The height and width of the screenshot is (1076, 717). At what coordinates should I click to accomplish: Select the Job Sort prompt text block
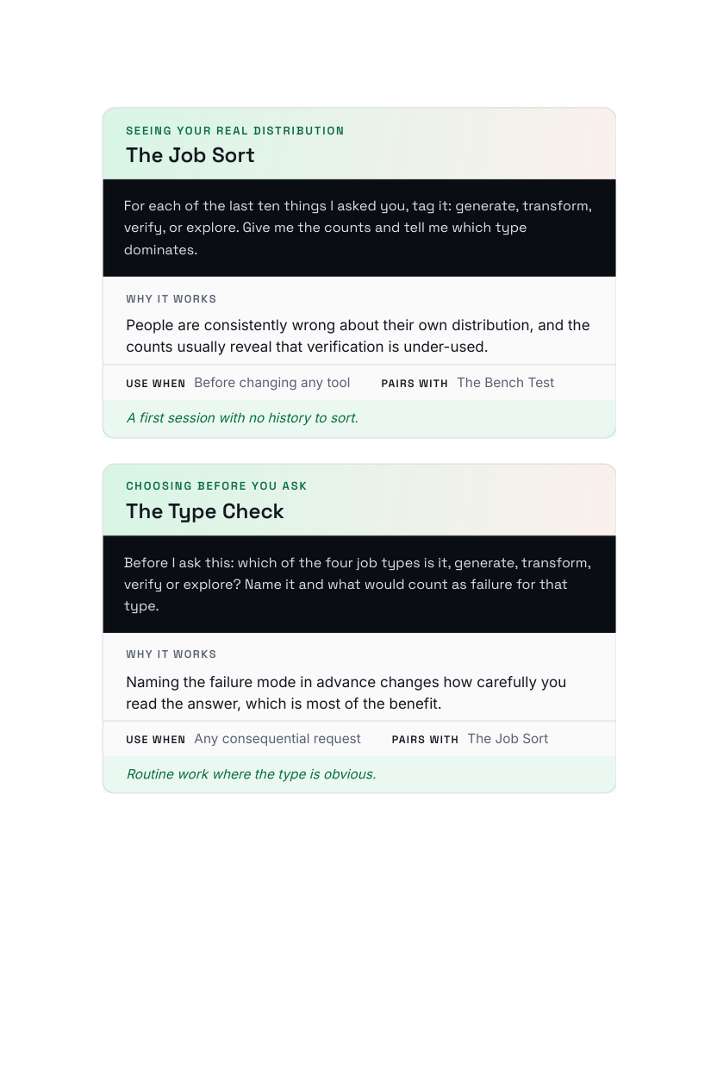pos(358,228)
